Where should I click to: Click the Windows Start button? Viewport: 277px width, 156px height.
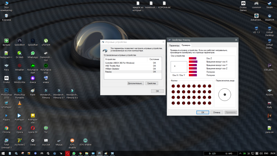point(3,153)
